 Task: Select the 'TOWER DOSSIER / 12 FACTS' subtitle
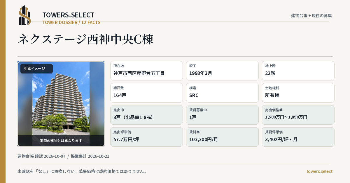tap(71, 22)
